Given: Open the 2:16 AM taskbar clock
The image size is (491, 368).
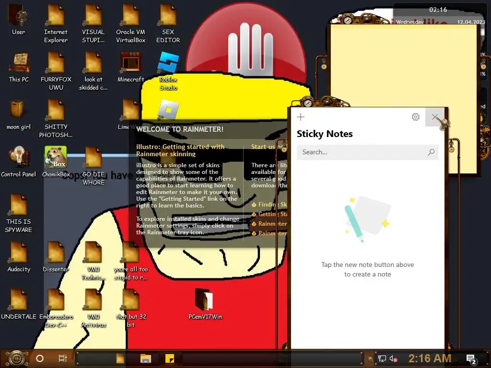Looking at the screenshot, I should tap(430, 358).
